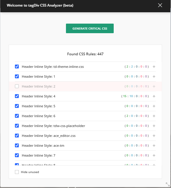
Task: Enable Header Inline Style 2 checkbox
Action: [x=17, y=86]
